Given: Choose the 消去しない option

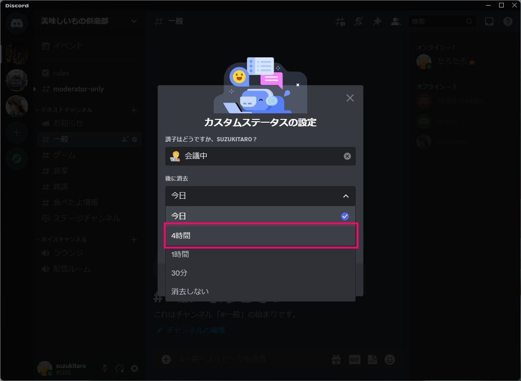Looking at the screenshot, I should pyautogui.click(x=260, y=291).
